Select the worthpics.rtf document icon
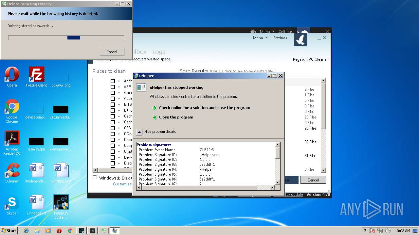The height and width of the screenshot is (235, 419). (61, 173)
